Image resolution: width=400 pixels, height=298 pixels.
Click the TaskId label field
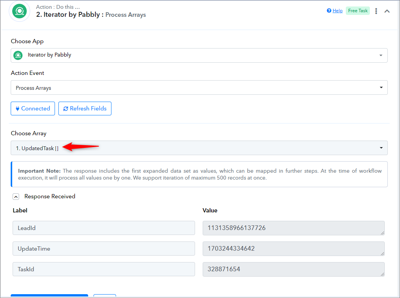pos(103,269)
